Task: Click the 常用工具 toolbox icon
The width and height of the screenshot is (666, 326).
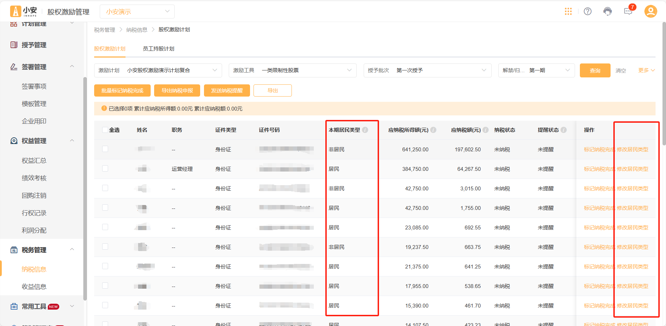Action: (14, 306)
